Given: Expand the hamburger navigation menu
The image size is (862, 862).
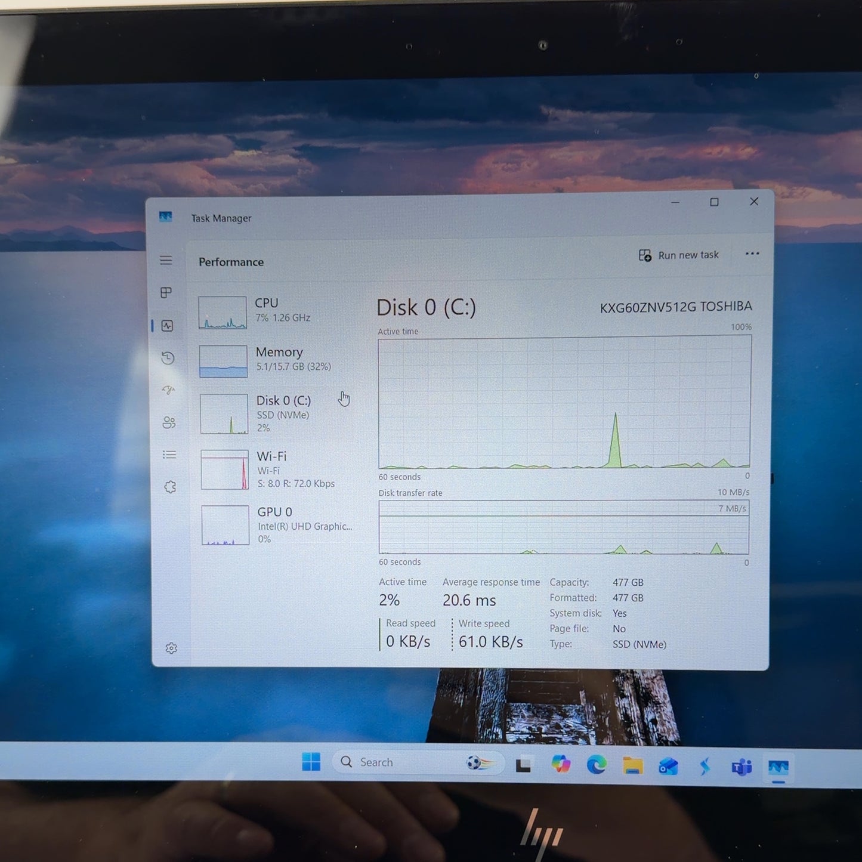Looking at the screenshot, I should pyautogui.click(x=166, y=260).
